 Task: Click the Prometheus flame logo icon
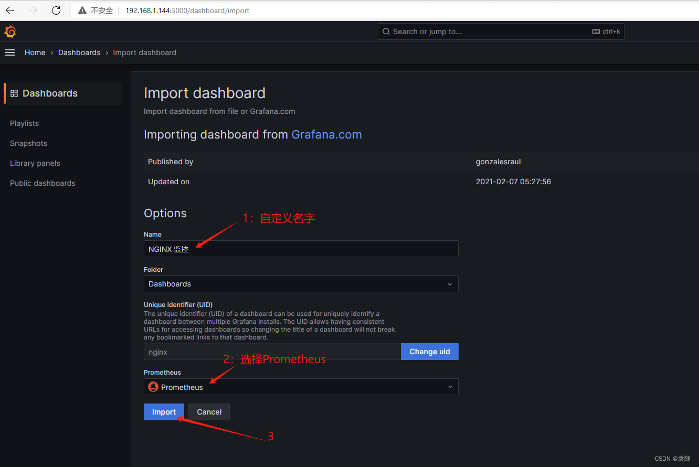(x=153, y=387)
